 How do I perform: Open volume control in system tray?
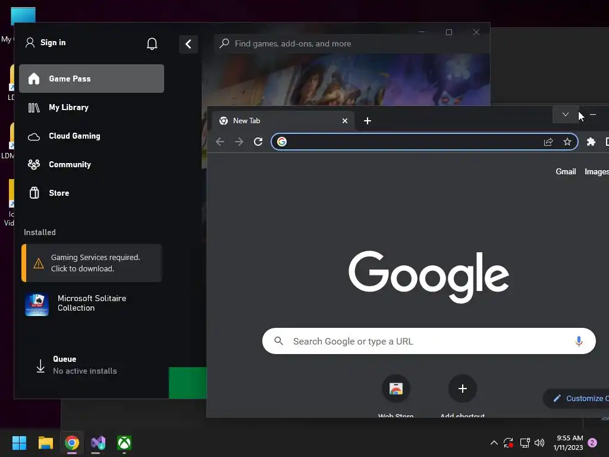tap(539, 443)
